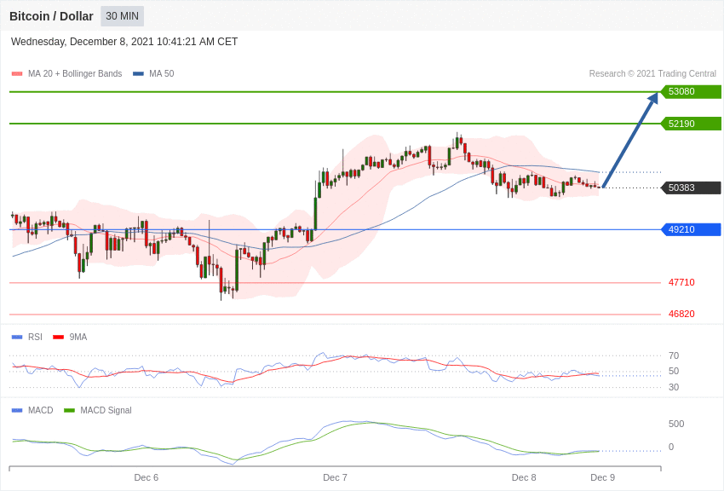The height and width of the screenshot is (491, 724).
Task: Click the RSI 30 axis value
Action: [x=674, y=387]
